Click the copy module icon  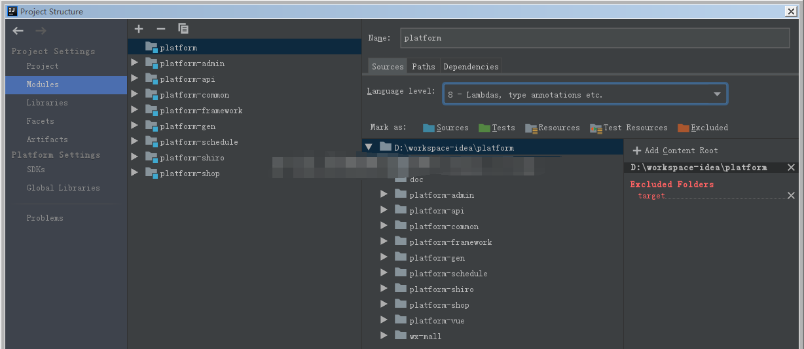[x=183, y=29]
